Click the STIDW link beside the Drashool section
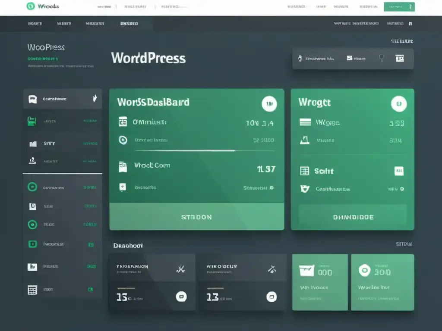This screenshot has height=331, width=442. tap(404, 244)
